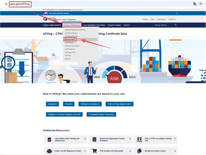Click 'Find a CPSC-Accredited Testing Lab' text
The height and width of the screenshot is (155, 206).
(x=158, y=139)
